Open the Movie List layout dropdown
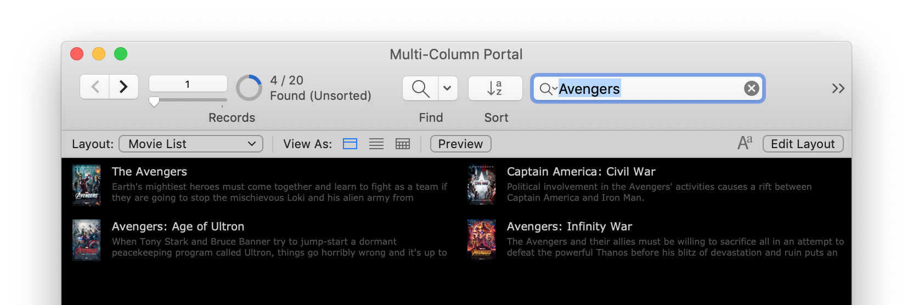913x305 pixels. click(x=191, y=144)
